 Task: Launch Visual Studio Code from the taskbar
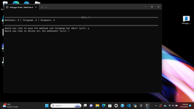129,106
